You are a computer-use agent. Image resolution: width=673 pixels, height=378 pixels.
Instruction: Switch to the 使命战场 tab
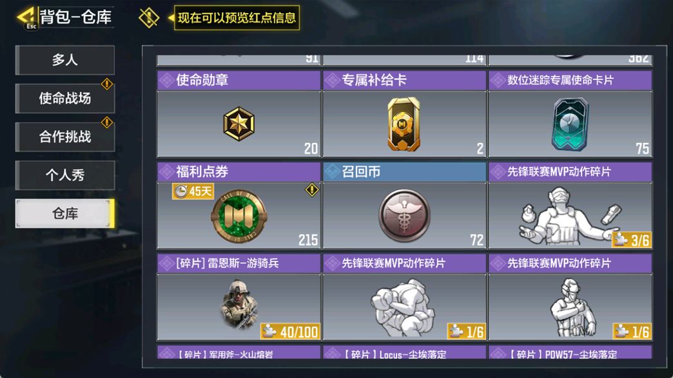pos(65,98)
